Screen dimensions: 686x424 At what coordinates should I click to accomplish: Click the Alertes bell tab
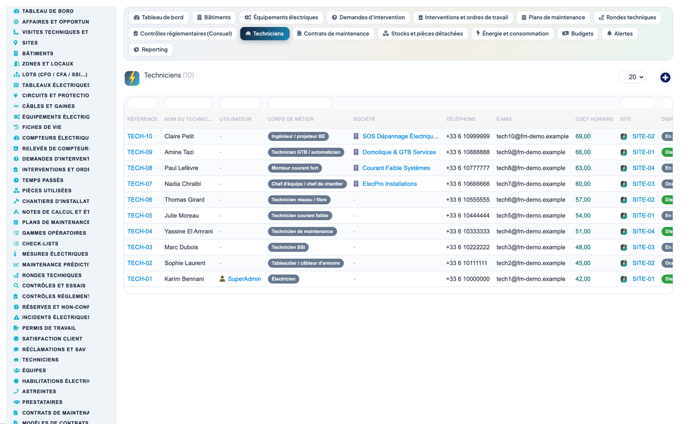click(x=620, y=34)
